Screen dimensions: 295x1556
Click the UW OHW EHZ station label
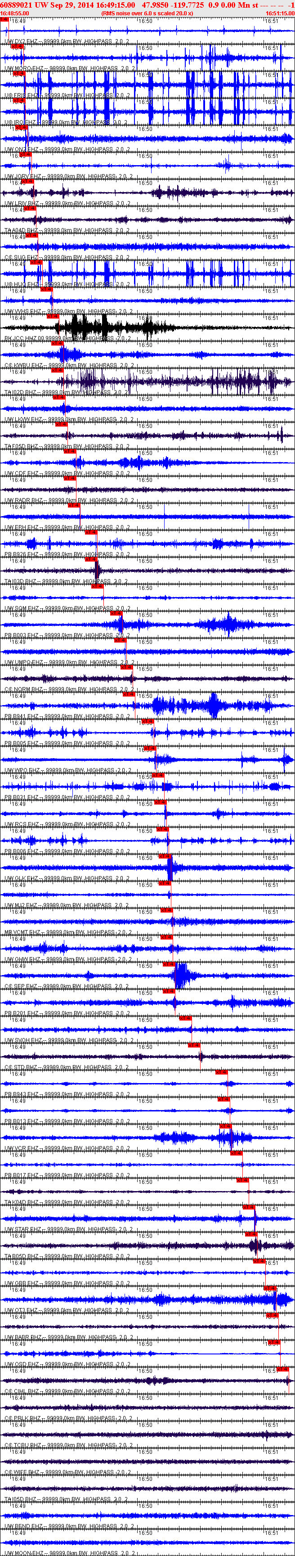[x=67, y=959]
